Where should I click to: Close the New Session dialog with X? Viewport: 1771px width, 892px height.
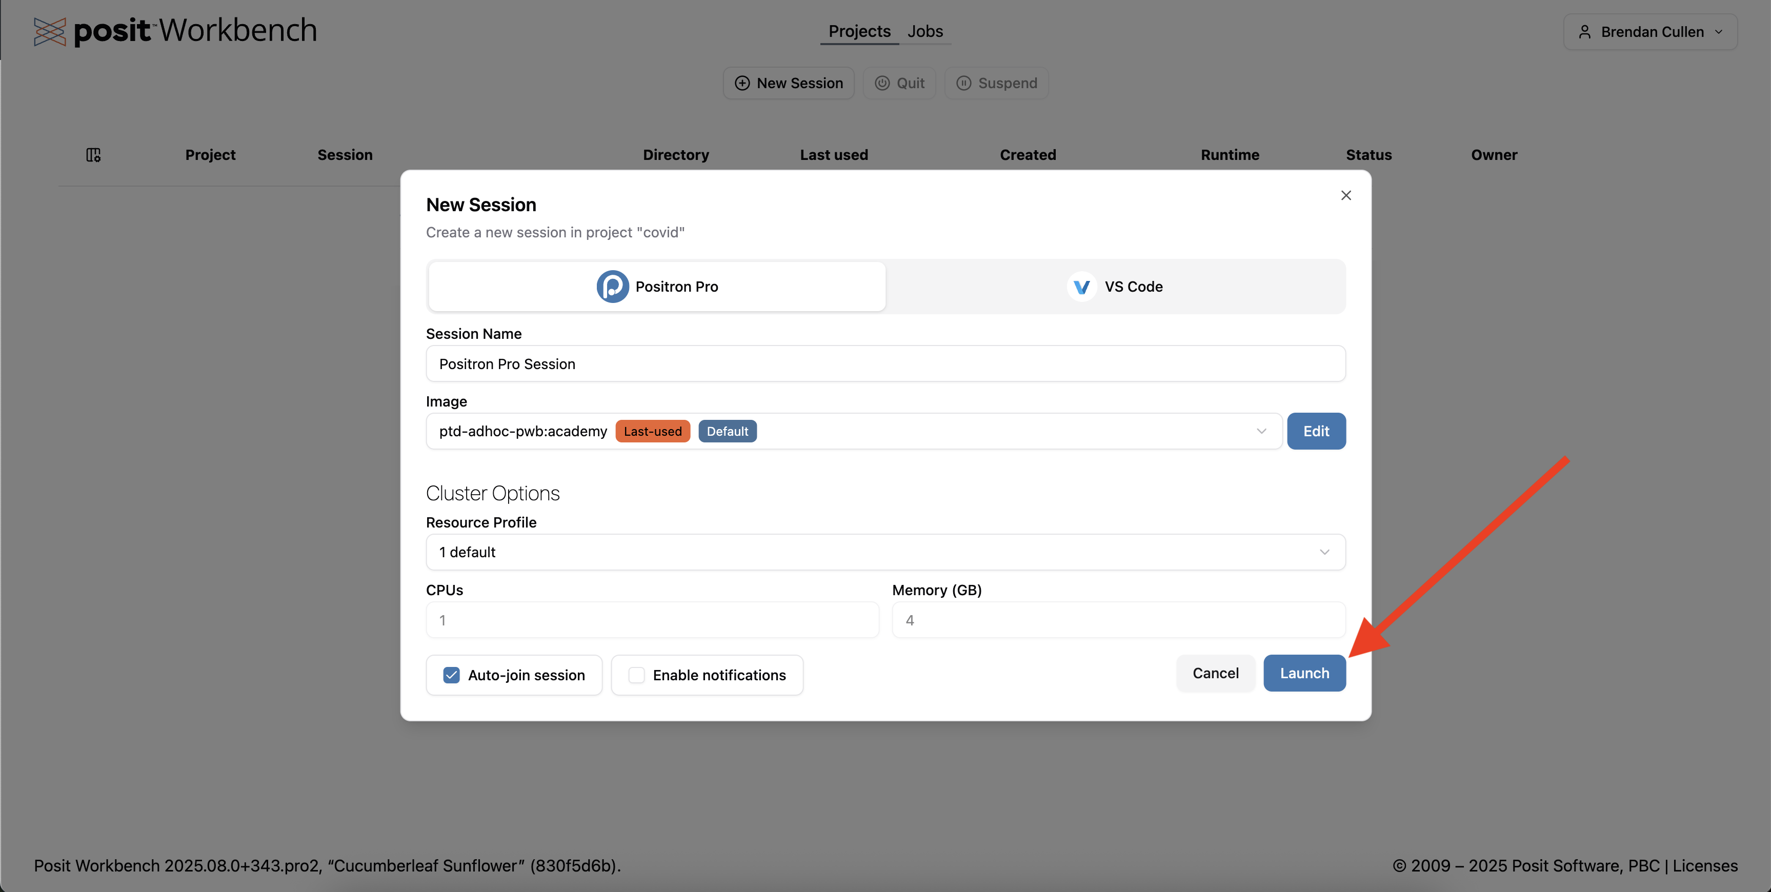click(x=1345, y=196)
